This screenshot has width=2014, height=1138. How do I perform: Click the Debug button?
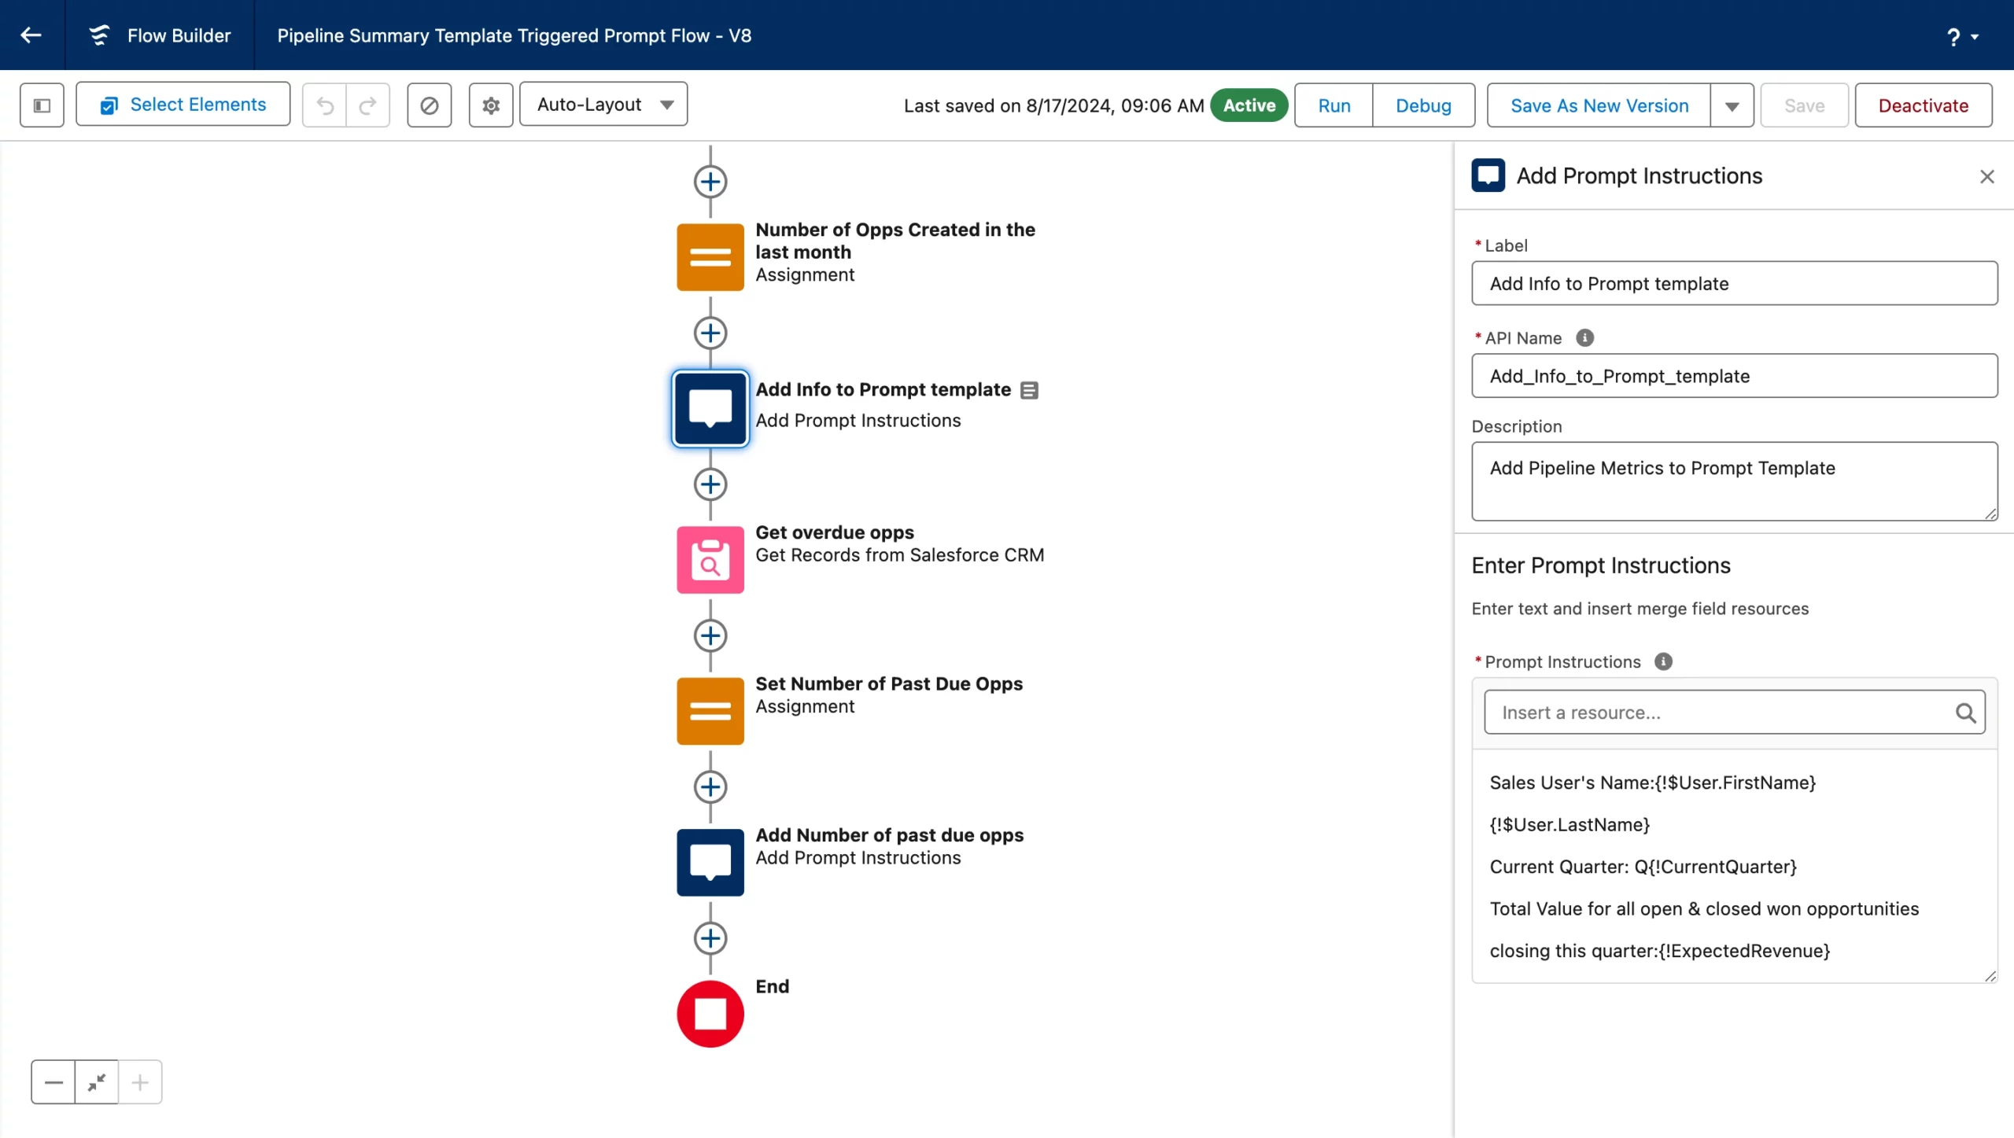1423,106
